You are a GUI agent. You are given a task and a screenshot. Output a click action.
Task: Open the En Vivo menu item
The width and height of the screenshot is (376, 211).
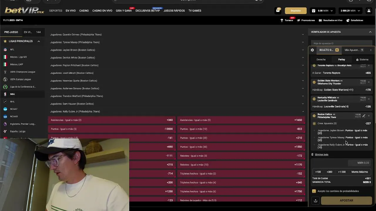70,11
